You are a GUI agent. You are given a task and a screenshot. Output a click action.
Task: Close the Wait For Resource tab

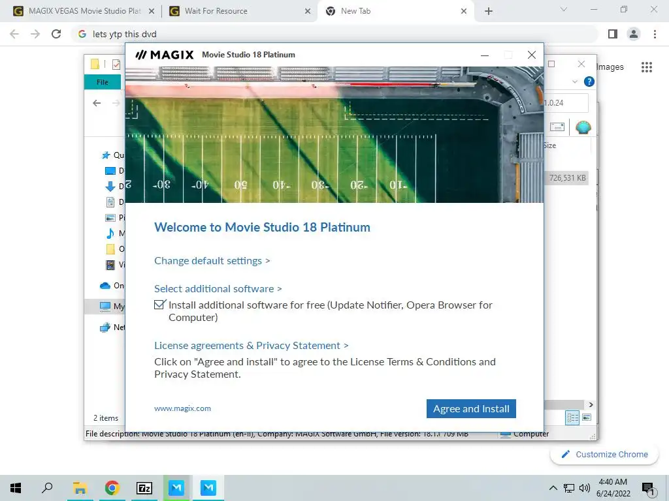308,12
